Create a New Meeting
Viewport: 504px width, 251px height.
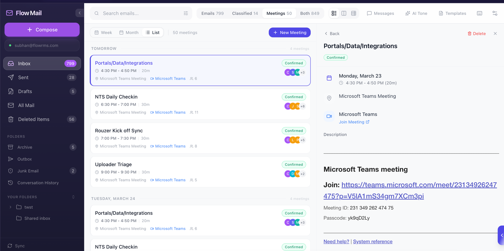click(x=289, y=32)
